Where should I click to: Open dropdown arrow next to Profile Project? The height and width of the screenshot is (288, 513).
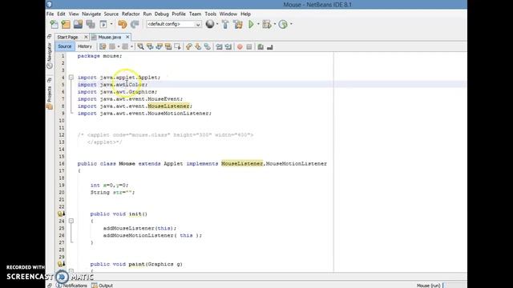coord(291,24)
